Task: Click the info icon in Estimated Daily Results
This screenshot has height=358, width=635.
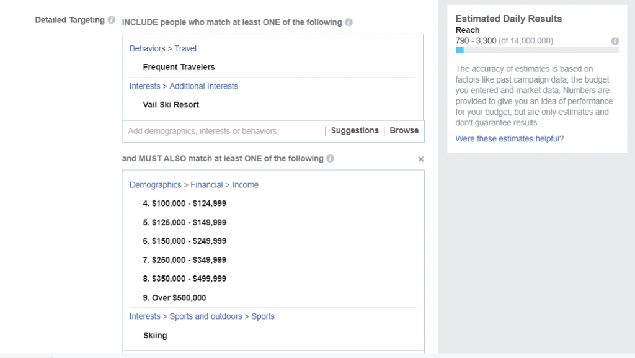Action: [x=615, y=41]
